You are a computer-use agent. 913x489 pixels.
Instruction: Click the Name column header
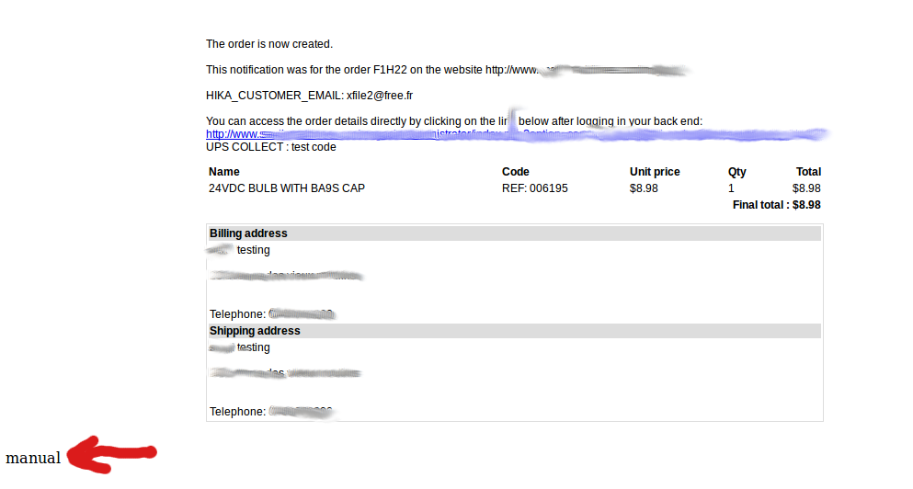(x=224, y=172)
